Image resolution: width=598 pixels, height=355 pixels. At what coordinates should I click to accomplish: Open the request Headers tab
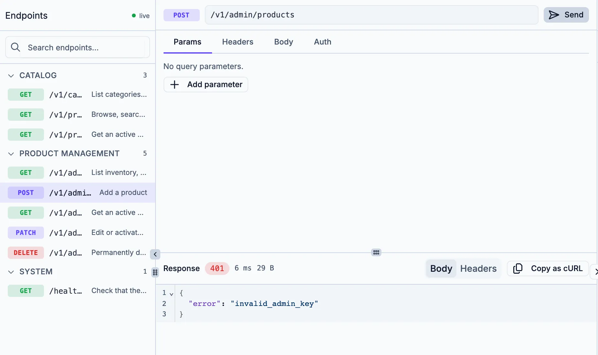[x=238, y=42]
